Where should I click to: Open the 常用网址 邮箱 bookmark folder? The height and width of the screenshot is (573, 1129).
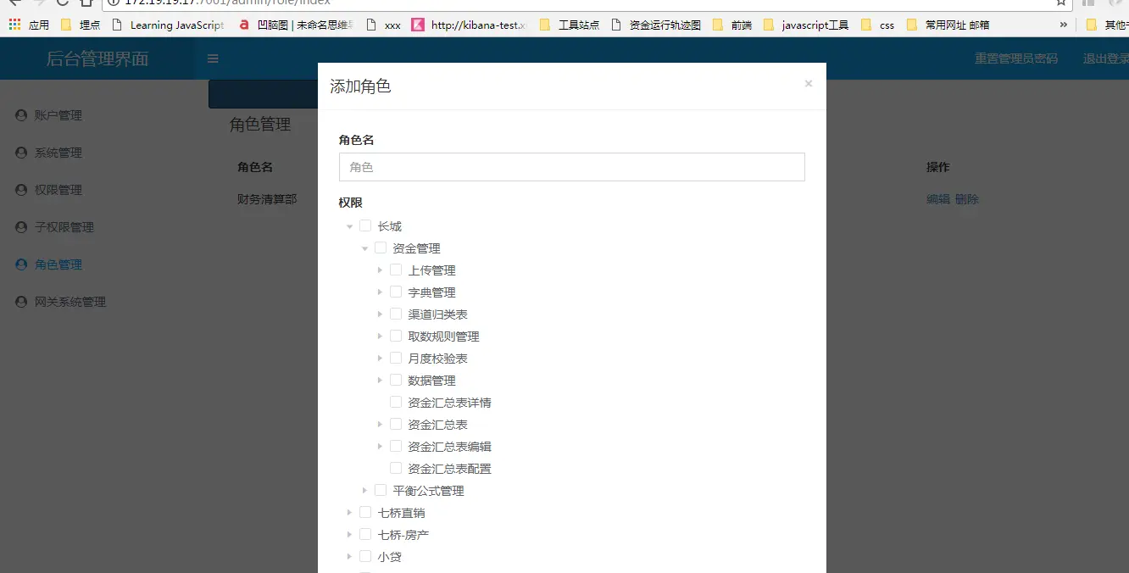948,25
